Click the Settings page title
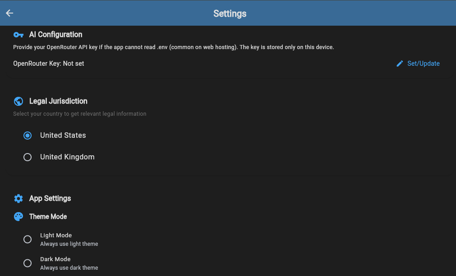 click(x=230, y=14)
